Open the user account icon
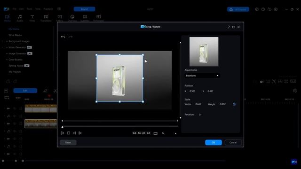 pyautogui.click(x=276, y=9)
